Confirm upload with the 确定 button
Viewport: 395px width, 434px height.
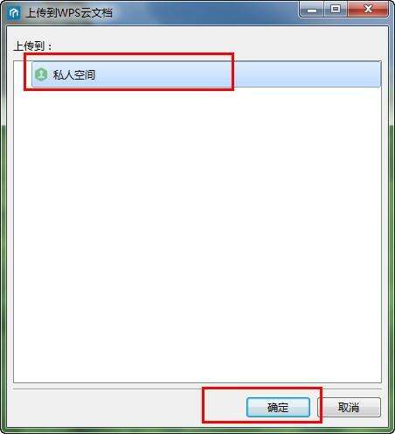pos(278,407)
